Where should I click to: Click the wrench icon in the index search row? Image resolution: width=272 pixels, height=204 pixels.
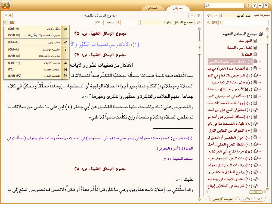click(x=209, y=23)
